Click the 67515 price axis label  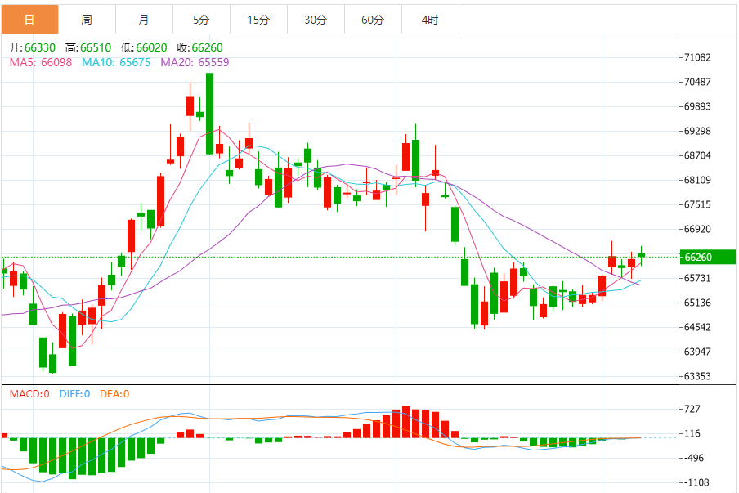tap(697, 204)
